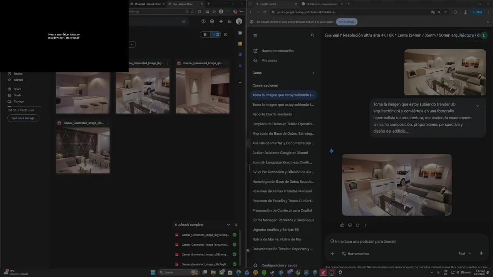Image resolution: width=493 pixels, height=277 pixels.
Task: Open Drive side panel add-ons plus icon
Action: coord(240,82)
